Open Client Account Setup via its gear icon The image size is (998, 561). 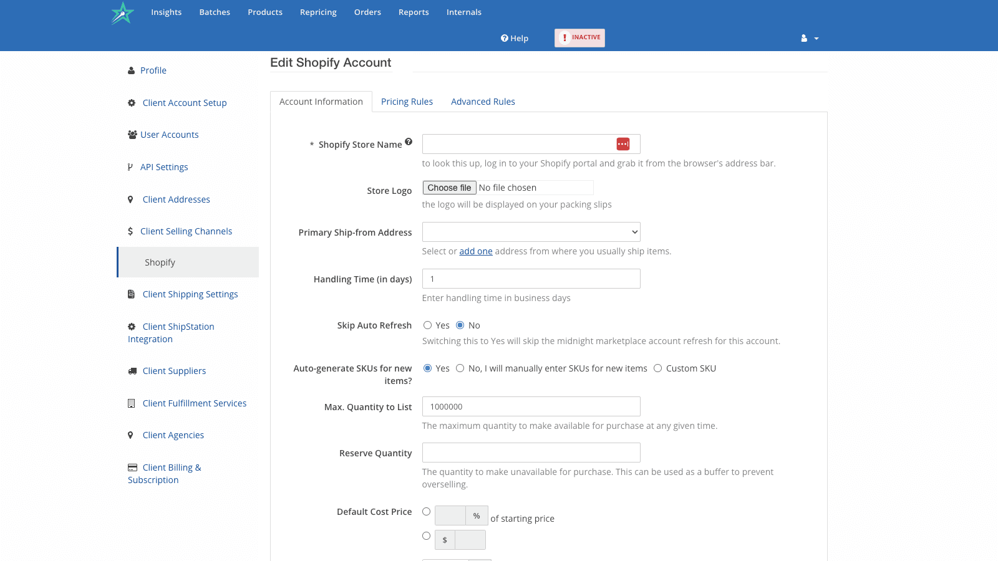[x=131, y=103]
